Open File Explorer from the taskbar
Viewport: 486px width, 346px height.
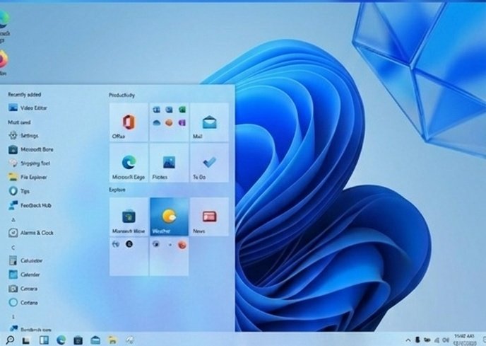point(112,340)
